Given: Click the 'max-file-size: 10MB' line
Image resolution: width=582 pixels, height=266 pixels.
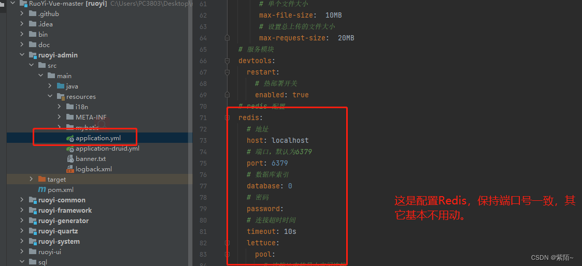Looking at the screenshot, I should click(300, 15).
